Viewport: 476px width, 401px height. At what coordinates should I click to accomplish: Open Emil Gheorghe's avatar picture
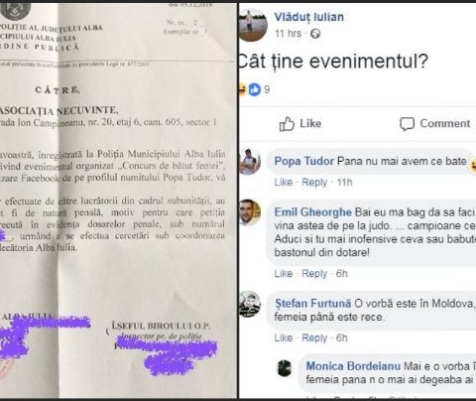pyautogui.click(x=250, y=212)
